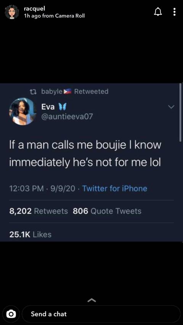Open the @auntieeva07 handle
Viewport: 183px width, 325px height.
coord(67,117)
